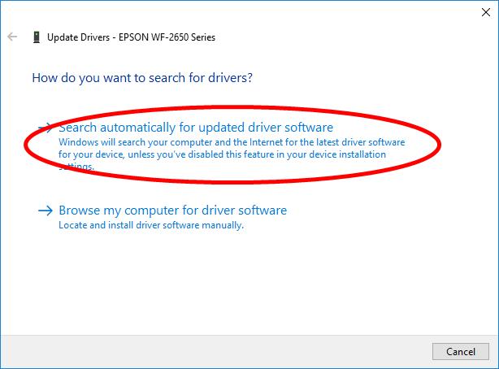Screen dimensions: 499x369
Task: Click the 'Locate and install driver software manually.' description
Action: 151,225
